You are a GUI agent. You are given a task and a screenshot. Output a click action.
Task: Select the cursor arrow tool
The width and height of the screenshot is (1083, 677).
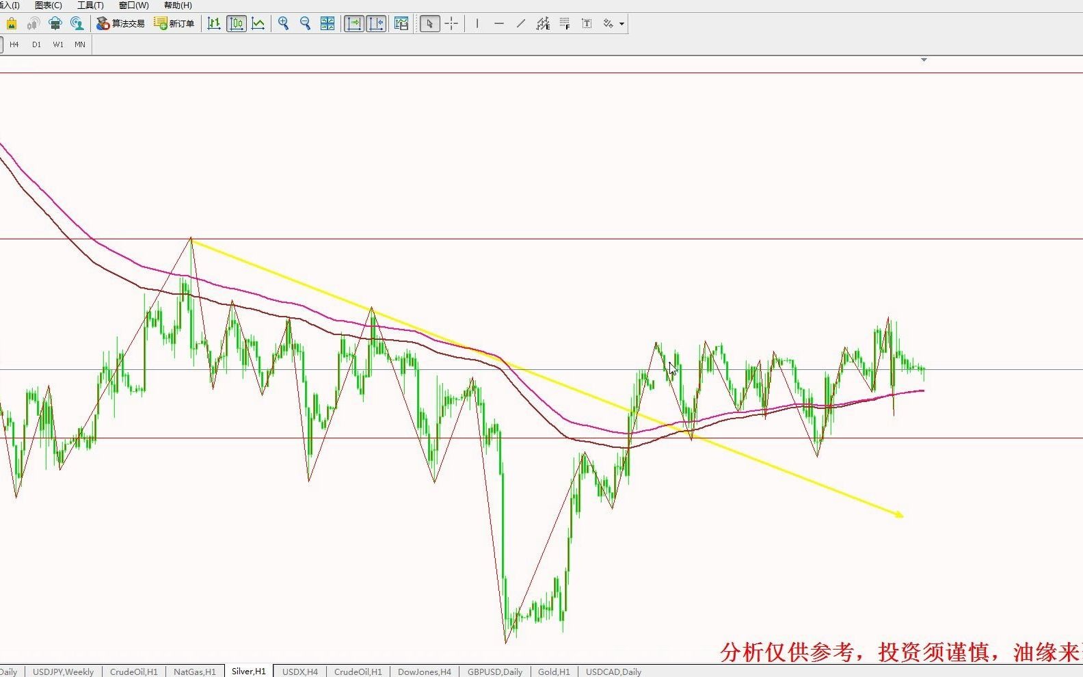[x=429, y=24]
